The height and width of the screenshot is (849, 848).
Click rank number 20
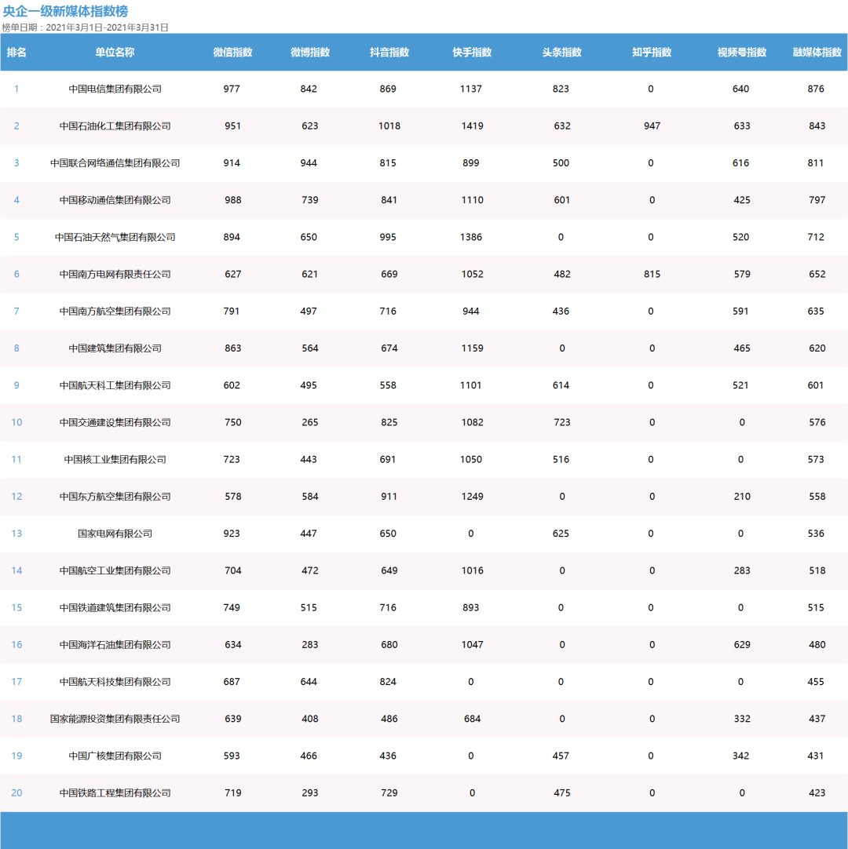click(x=16, y=793)
